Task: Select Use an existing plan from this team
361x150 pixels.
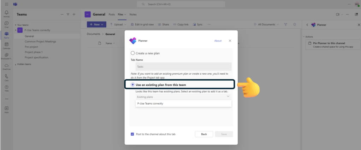Action: click(133, 85)
